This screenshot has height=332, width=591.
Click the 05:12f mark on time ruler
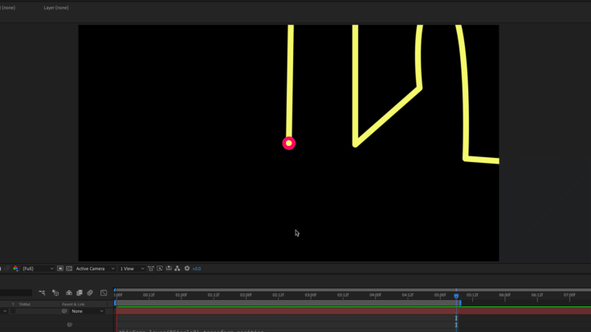(472, 295)
